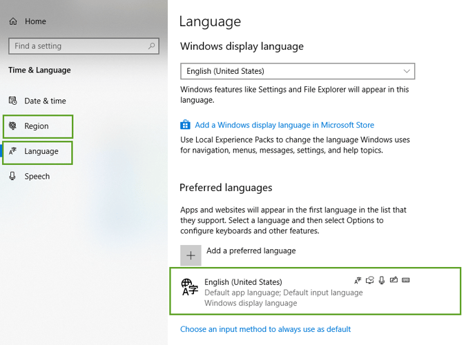475x345 pixels.
Task: Click the Windows display language heading
Action: tap(242, 46)
